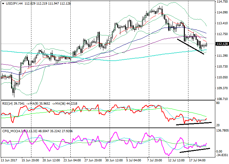Click the 20 Jun 12:00 time label
The height and width of the screenshot is (164, 229).
tap(51, 160)
